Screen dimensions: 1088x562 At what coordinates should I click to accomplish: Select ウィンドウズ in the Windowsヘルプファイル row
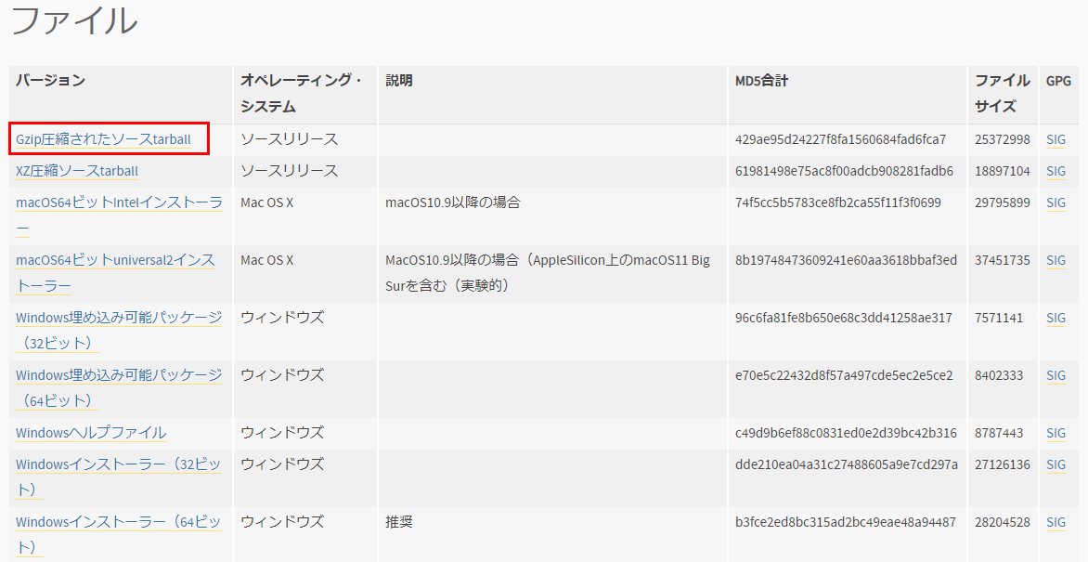coord(282,433)
